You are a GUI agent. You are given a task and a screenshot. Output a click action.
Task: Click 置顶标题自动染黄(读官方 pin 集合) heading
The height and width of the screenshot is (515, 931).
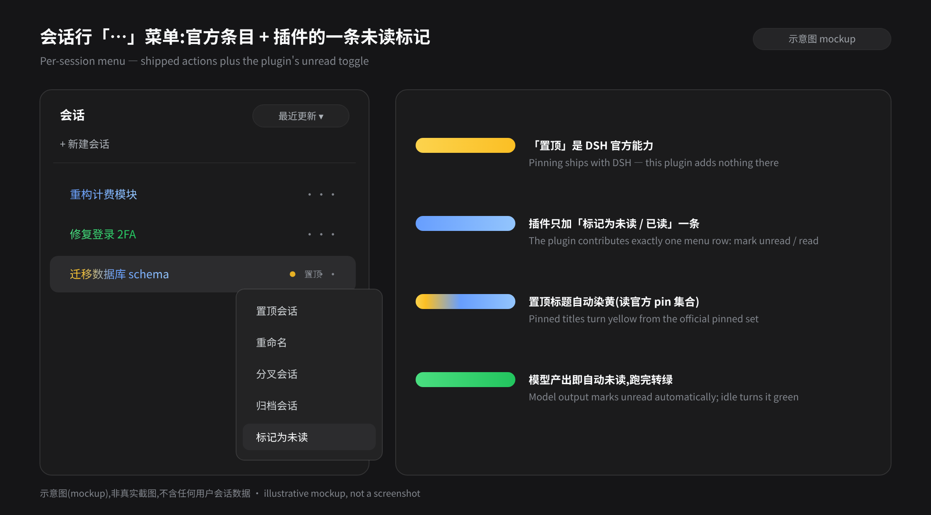point(614,302)
